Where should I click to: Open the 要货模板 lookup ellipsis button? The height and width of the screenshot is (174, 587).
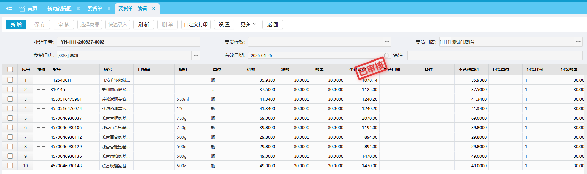(x=387, y=42)
